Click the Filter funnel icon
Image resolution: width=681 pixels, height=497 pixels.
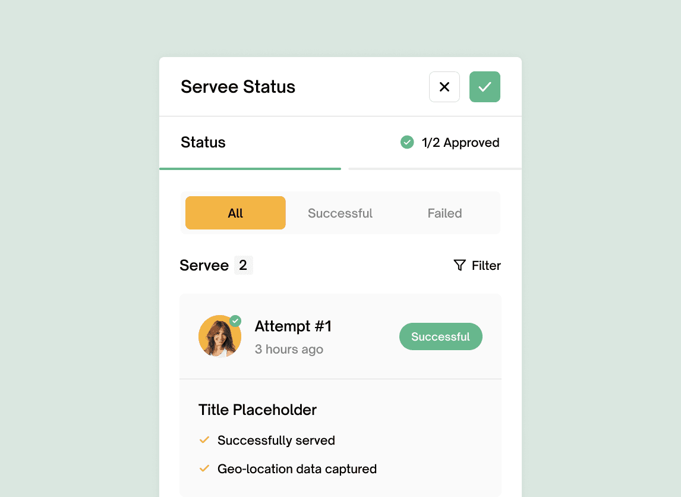pos(459,265)
